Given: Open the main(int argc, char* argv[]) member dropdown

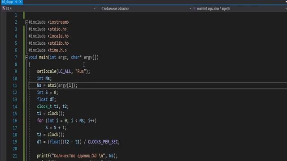Looking at the screenshot, I should [x=286, y=8].
